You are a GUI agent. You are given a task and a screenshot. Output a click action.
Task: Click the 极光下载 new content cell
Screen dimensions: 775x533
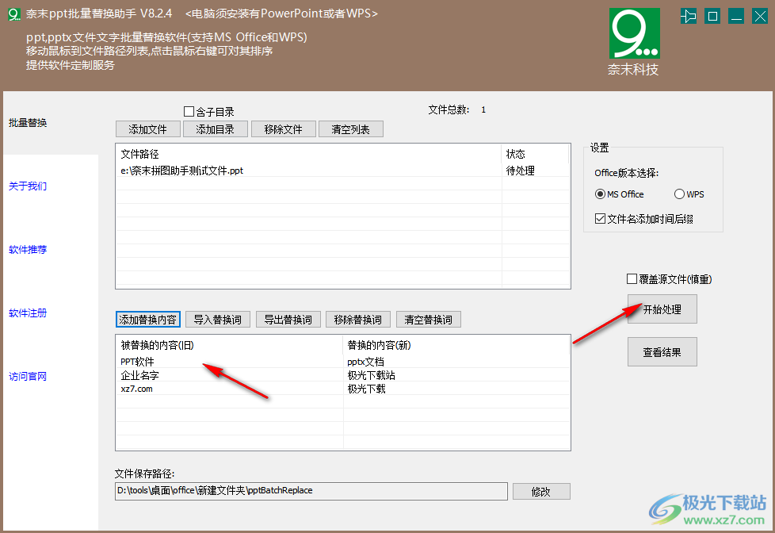[x=456, y=389]
